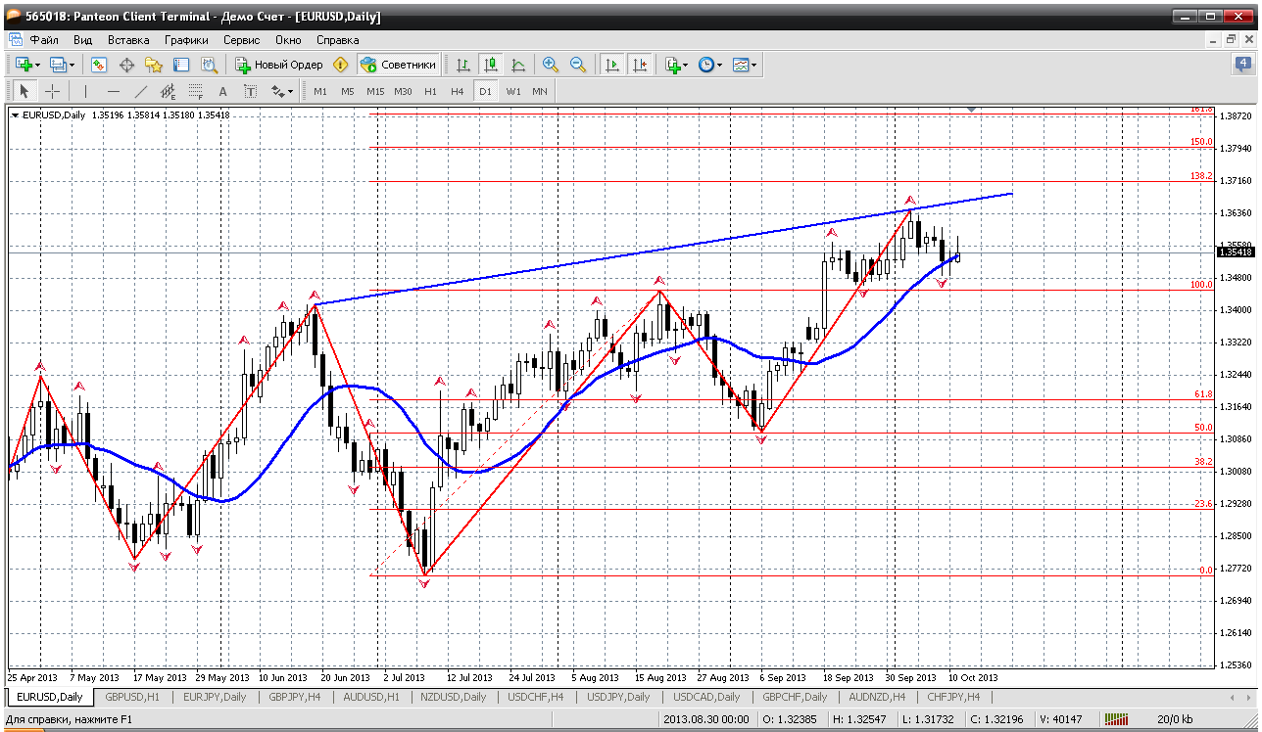1262x732 pixels.
Task: Switch to line chart mode
Action: coord(518,65)
